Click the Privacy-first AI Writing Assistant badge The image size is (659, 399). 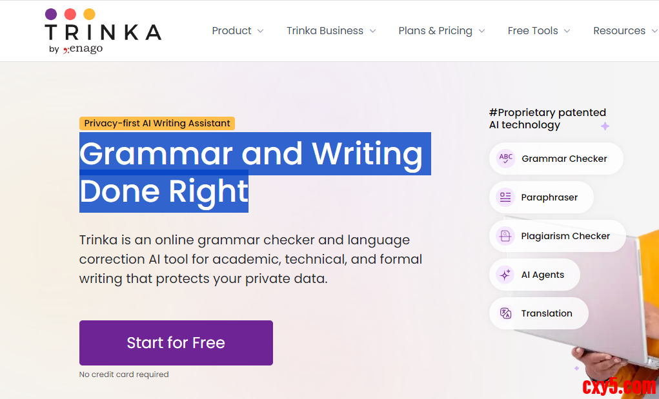coord(157,123)
